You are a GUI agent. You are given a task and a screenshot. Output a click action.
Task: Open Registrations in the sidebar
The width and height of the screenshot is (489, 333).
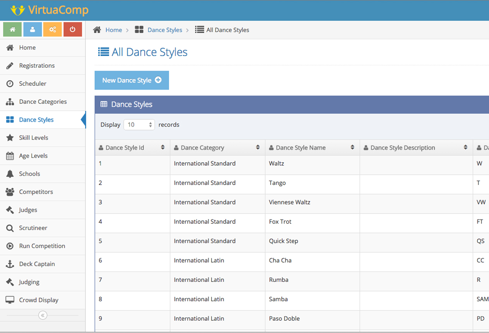[37, 66]
